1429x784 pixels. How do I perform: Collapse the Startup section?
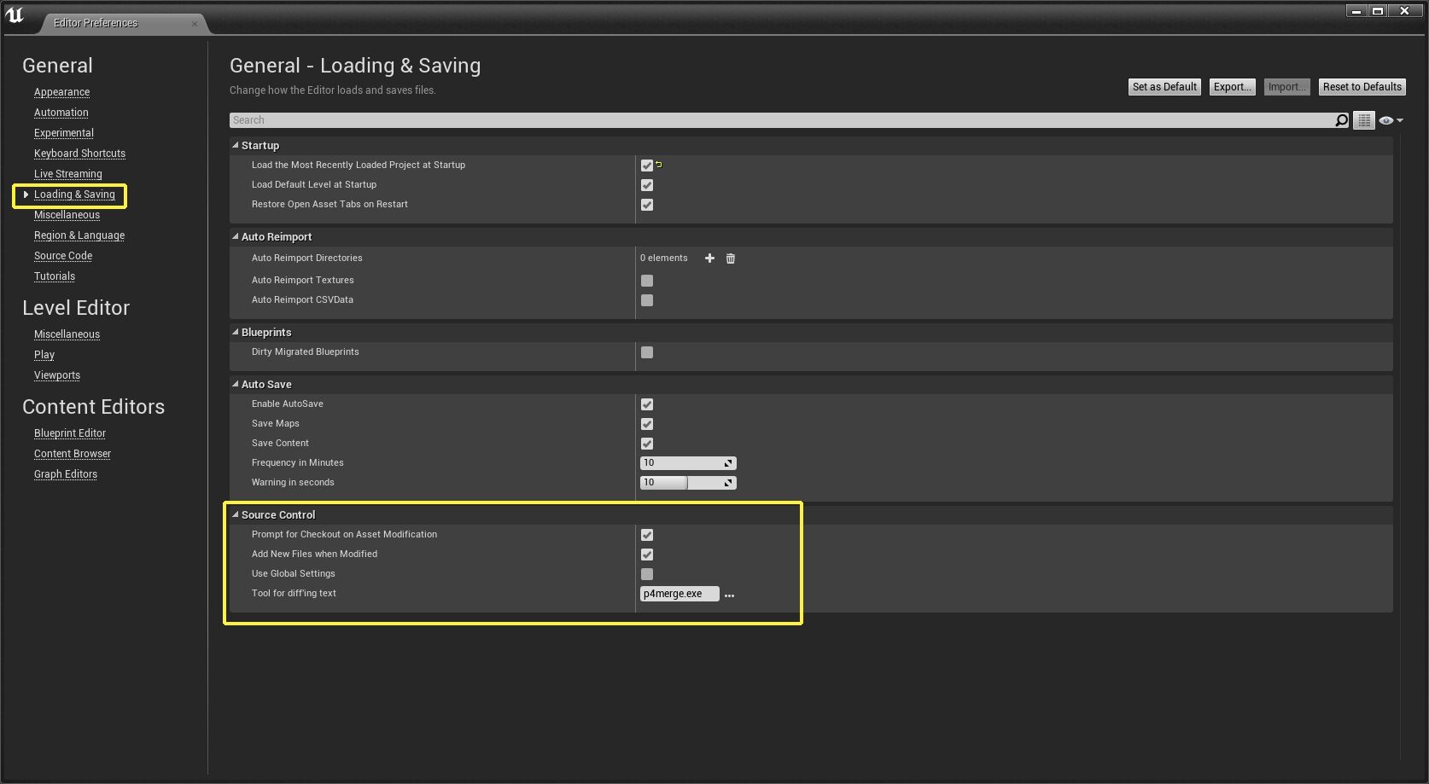[x=236, y=145]
